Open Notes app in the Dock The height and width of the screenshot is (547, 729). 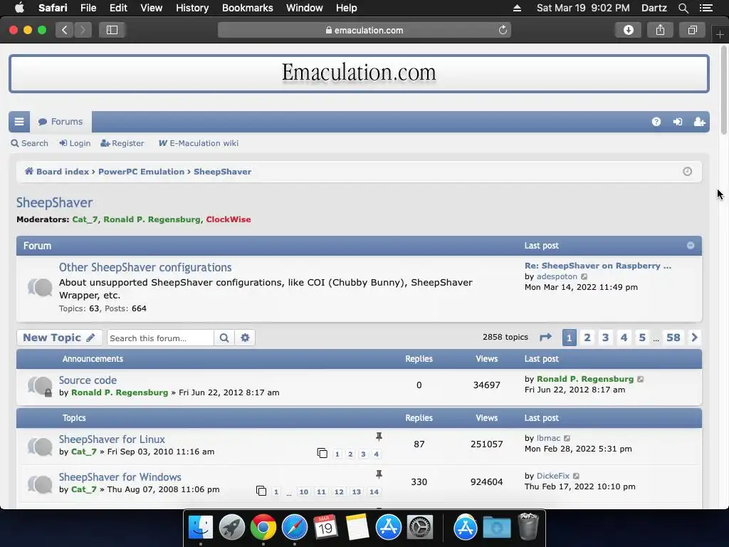[x=357, y=528]
